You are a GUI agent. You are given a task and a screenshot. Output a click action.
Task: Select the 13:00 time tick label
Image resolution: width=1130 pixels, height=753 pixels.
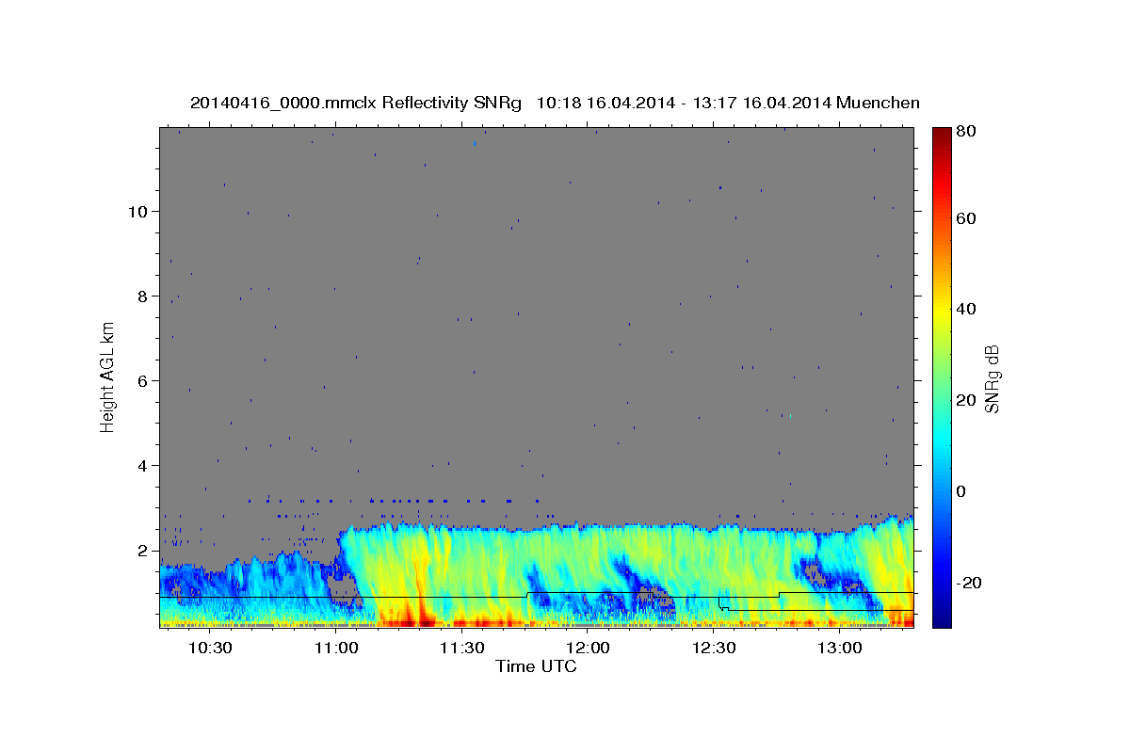click(x=839, y=649)
